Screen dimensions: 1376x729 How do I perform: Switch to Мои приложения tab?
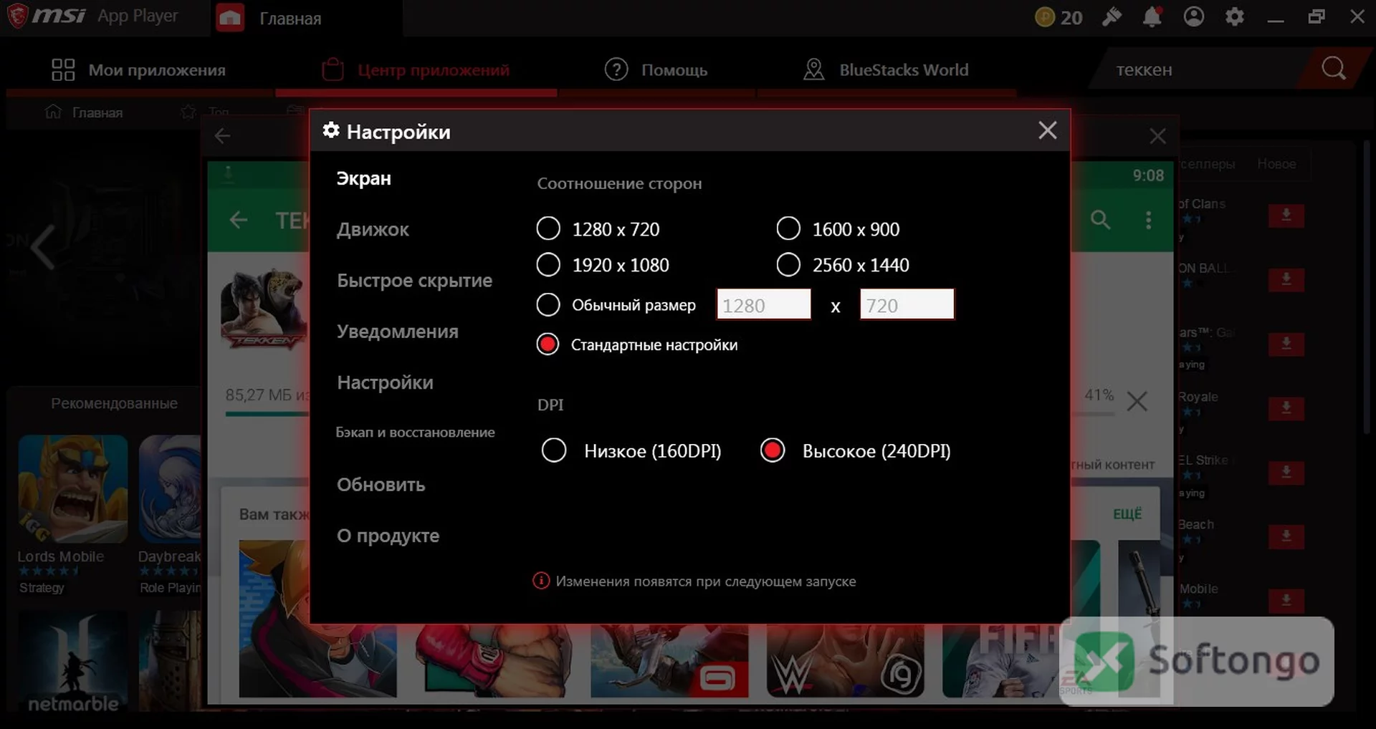click(x=139, y=69)
